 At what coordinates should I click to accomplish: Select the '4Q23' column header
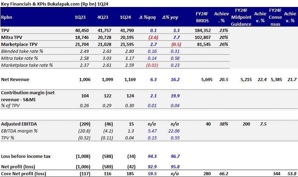click(103, 17)
